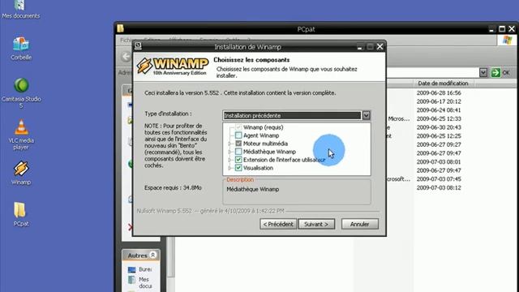Click Médiathèque Winamp description text

click(253, 189)
